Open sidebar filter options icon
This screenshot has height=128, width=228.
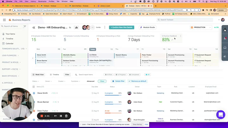pyautogui.click(x=25, y=26)
